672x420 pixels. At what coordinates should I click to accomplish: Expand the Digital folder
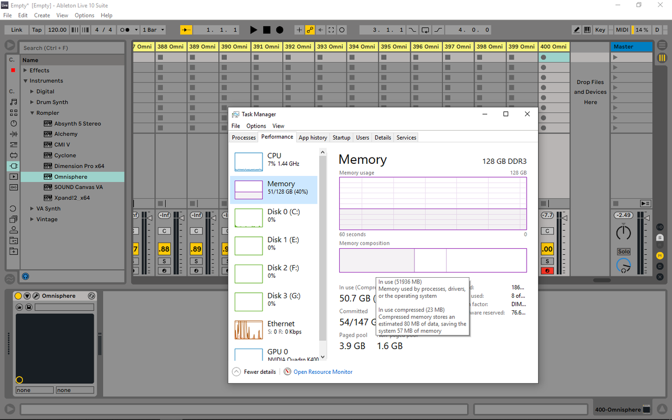click(x=32, y=91)
